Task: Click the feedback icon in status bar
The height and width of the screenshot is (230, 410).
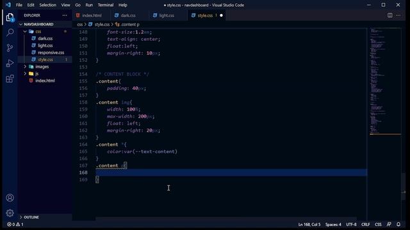Action: (389, 224)
